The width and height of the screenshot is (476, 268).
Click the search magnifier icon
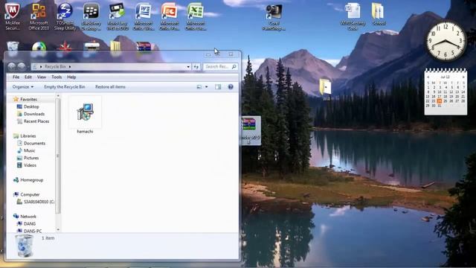point(234,66)
